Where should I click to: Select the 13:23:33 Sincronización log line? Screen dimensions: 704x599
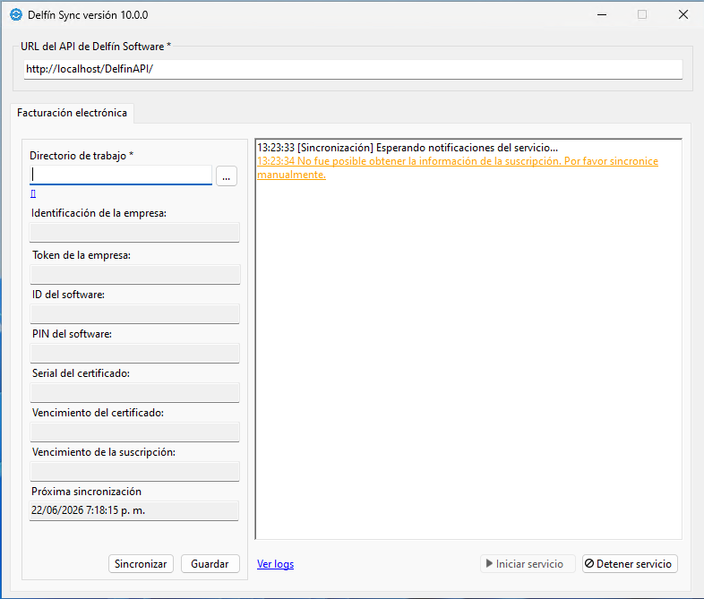tap(408, 148)
